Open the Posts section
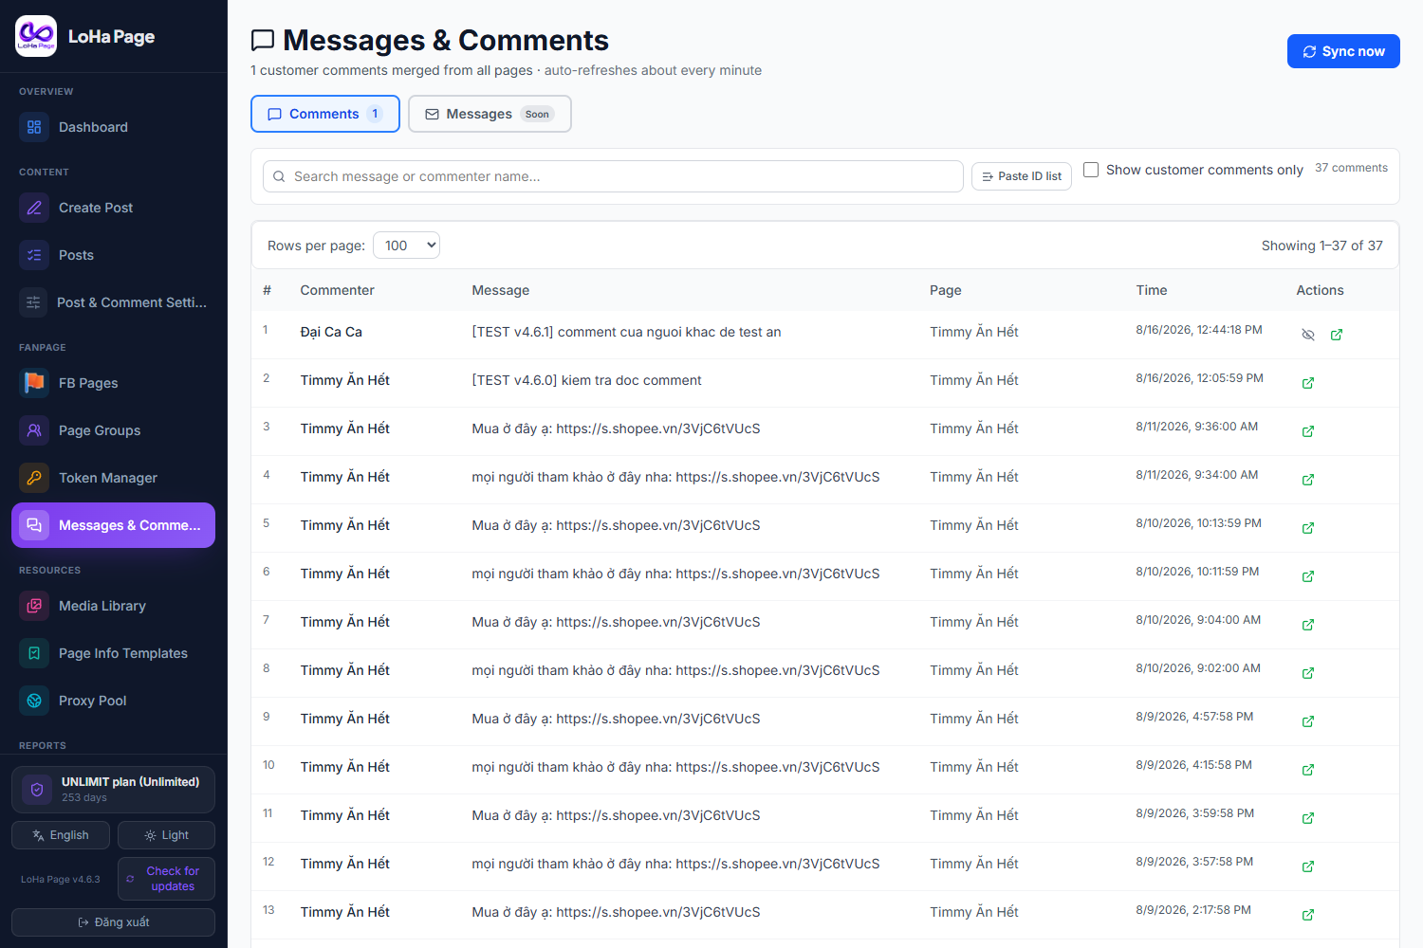This screenshot has height=948, width=1423. click(x=113, y=255)
